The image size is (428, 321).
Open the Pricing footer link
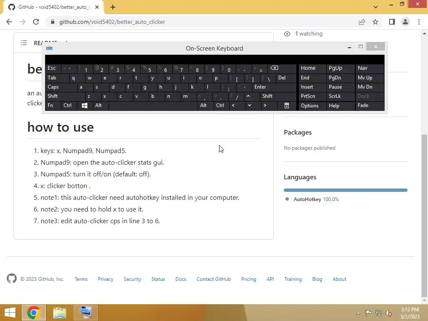click(x=249, y=279)
